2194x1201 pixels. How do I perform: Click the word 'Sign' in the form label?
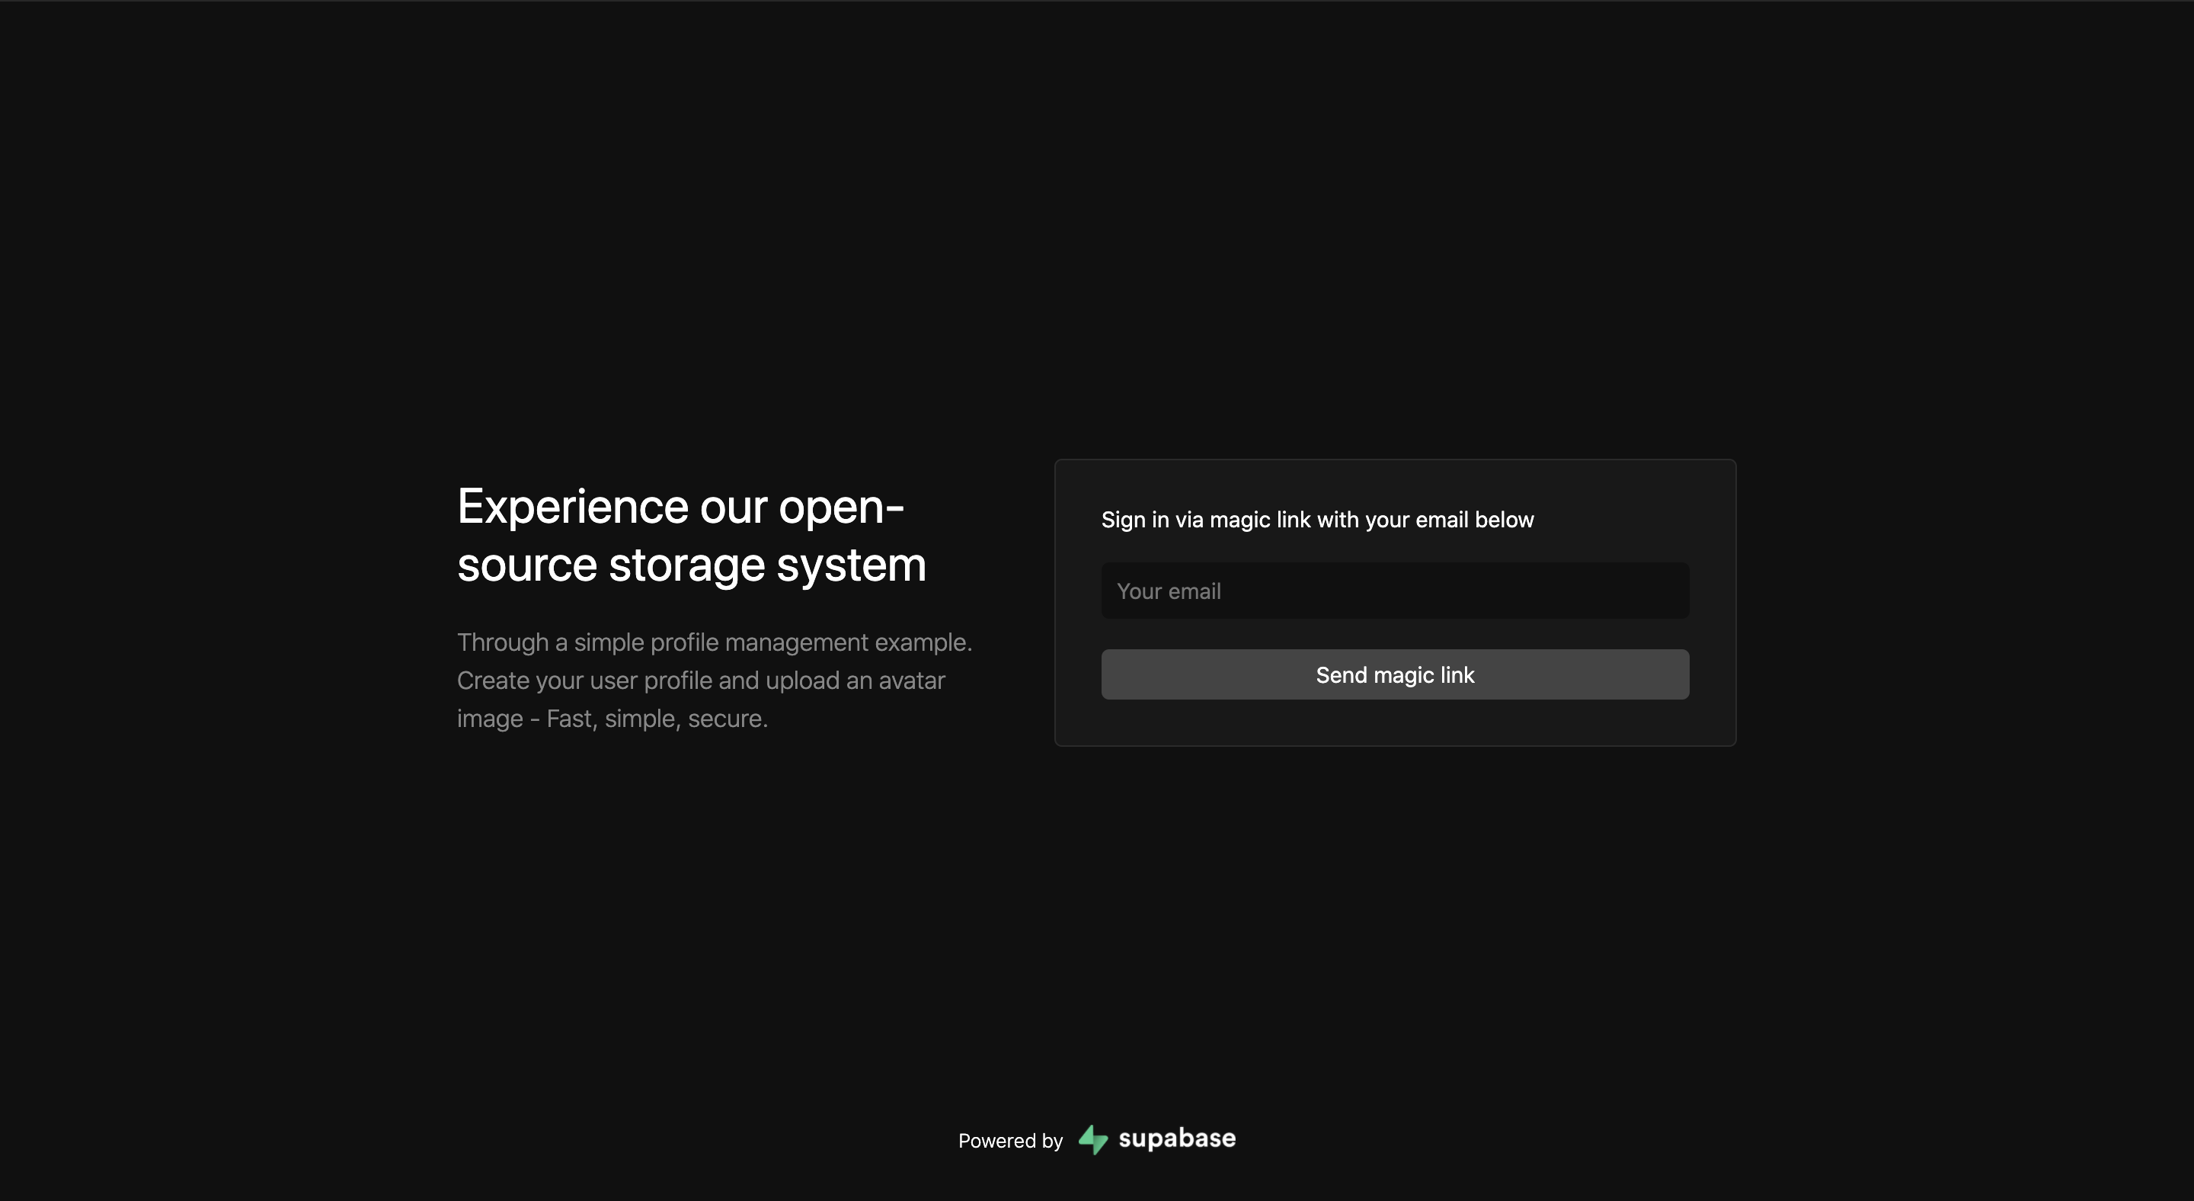(x=1123, y=520)
